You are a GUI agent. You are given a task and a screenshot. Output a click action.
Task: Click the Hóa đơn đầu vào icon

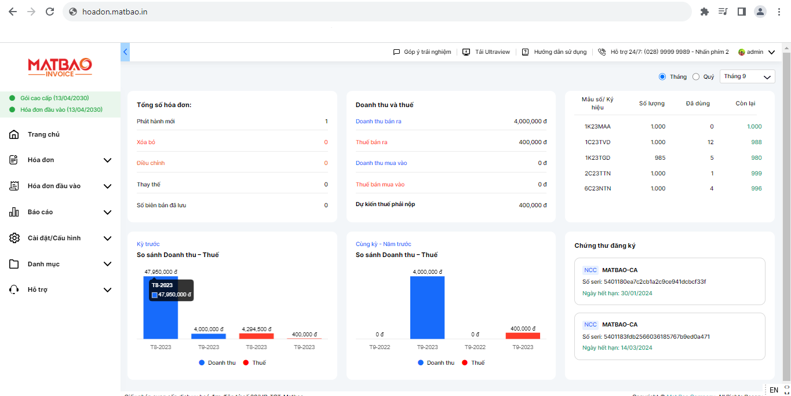14,186
